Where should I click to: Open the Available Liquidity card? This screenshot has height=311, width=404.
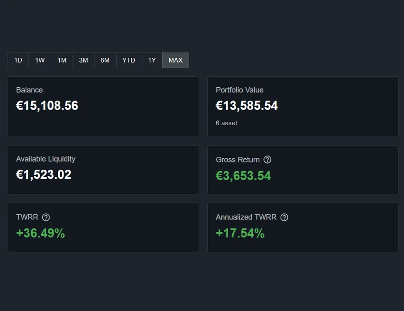click(x=103, y=170)
